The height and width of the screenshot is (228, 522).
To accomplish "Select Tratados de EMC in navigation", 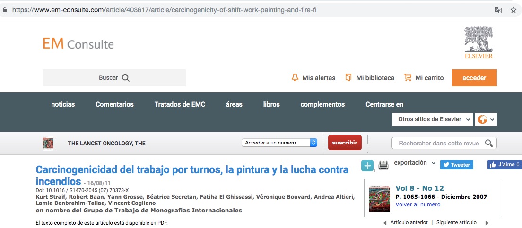I will tap(180, 104).
